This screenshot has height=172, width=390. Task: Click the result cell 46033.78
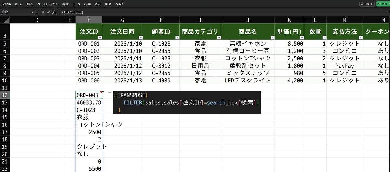point(89,102)
